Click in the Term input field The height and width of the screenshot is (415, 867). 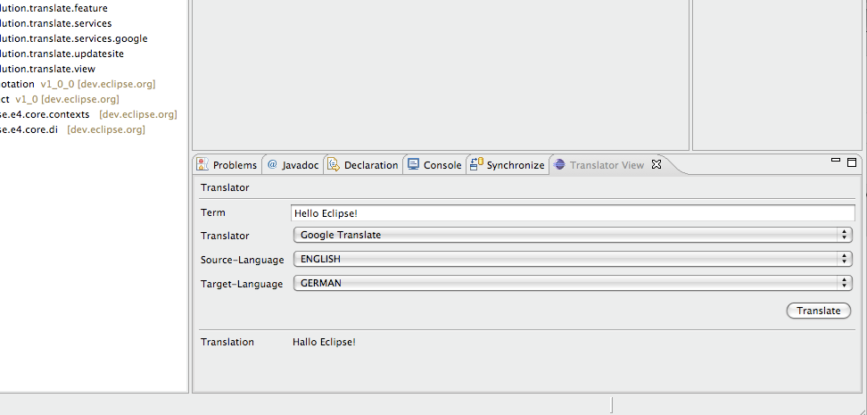tap(573, 213)
